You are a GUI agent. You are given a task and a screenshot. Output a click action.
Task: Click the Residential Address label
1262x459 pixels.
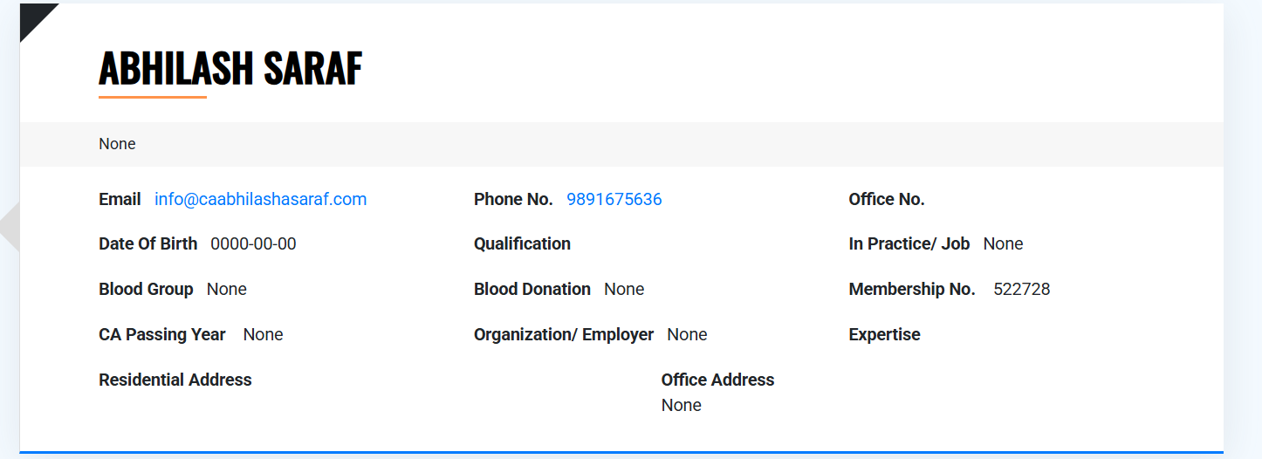[x=175, y=380]
